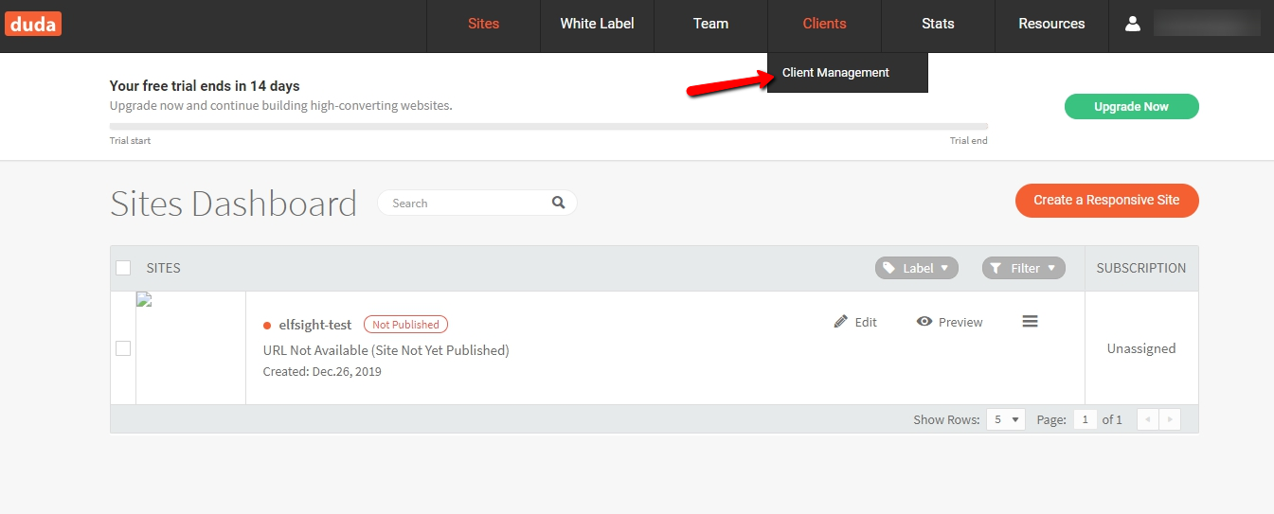Click the Not Published badge
Screen dimensions: 1274x514
[405, 325]
